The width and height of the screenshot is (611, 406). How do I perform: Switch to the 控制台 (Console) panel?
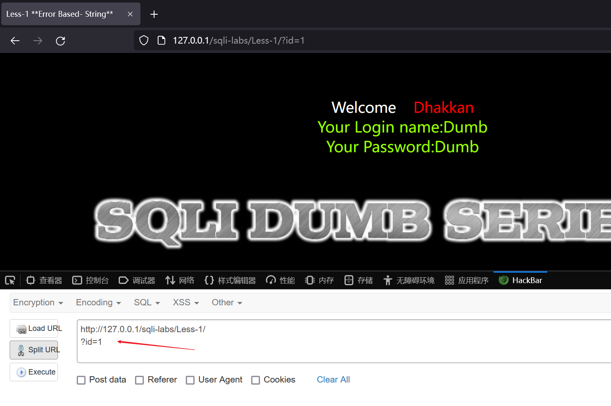(x=90, y=280)
